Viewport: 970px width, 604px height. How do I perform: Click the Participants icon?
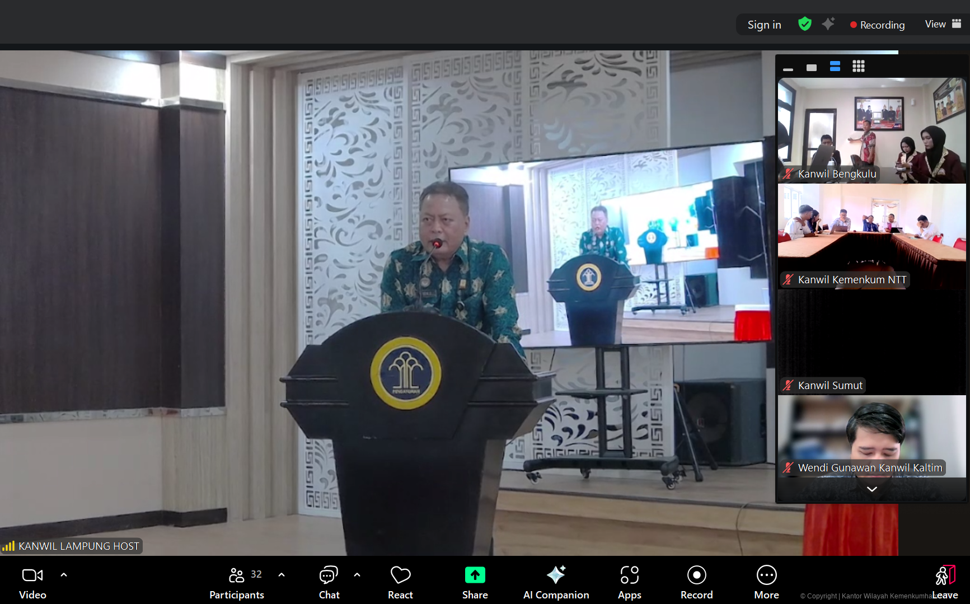[x=237, y=575]
